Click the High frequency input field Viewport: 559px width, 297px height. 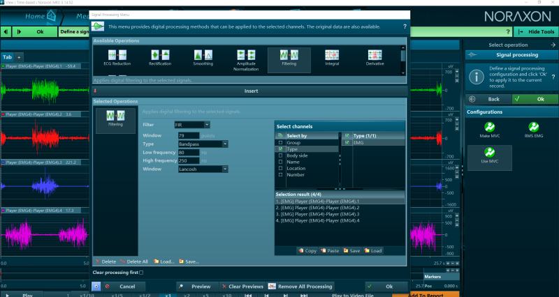189,161
